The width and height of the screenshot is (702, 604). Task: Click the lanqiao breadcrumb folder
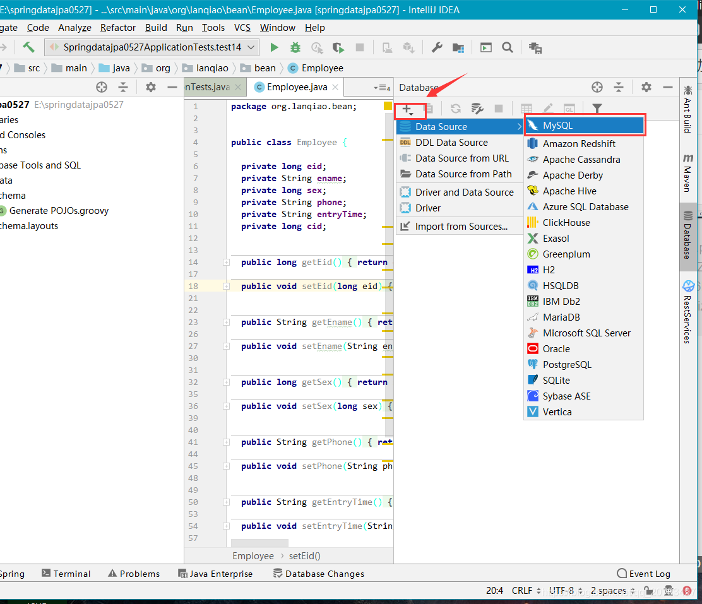pos(206,68)
